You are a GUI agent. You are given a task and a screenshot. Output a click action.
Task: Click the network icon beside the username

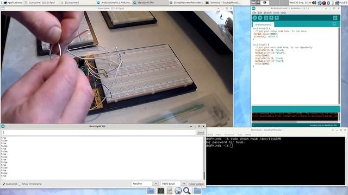[337, 3]
